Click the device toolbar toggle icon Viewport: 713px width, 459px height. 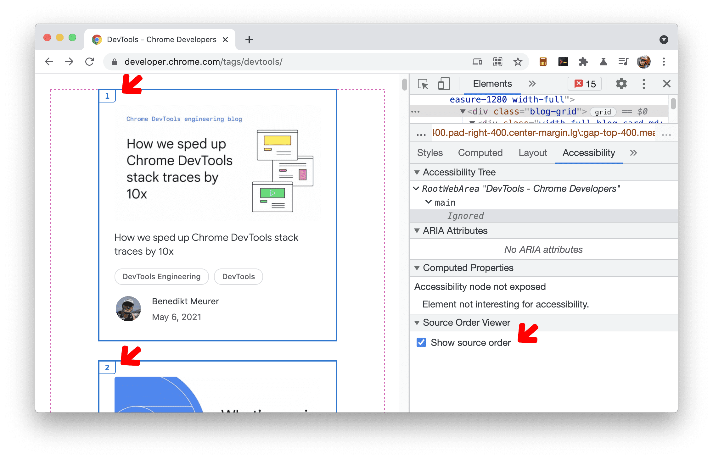pyautogui.click(x=442, y=84)
